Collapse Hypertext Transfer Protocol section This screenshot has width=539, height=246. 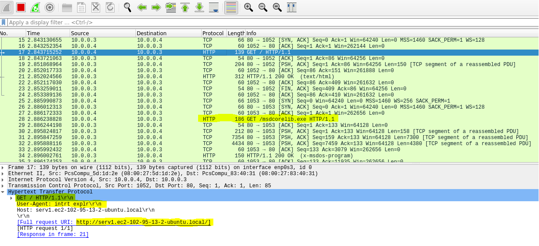[3, 192]
